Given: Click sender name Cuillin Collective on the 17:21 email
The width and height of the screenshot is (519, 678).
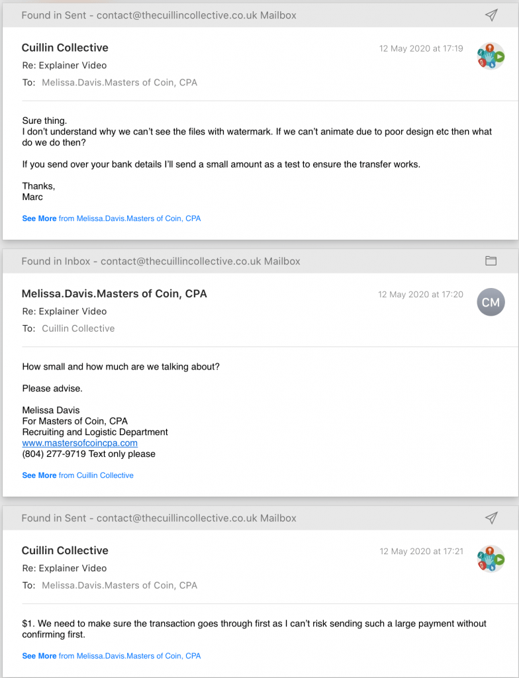Looking at the screenshot, I should coord(65,551).
